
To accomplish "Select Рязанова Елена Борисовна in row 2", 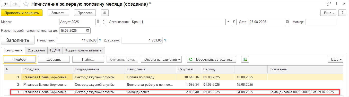I will coord(47,84).
